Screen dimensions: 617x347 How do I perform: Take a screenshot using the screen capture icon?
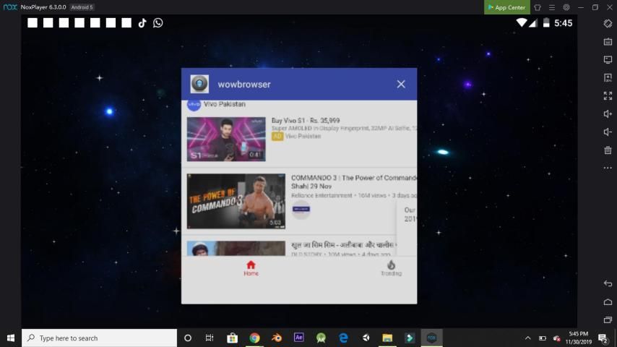608,59
